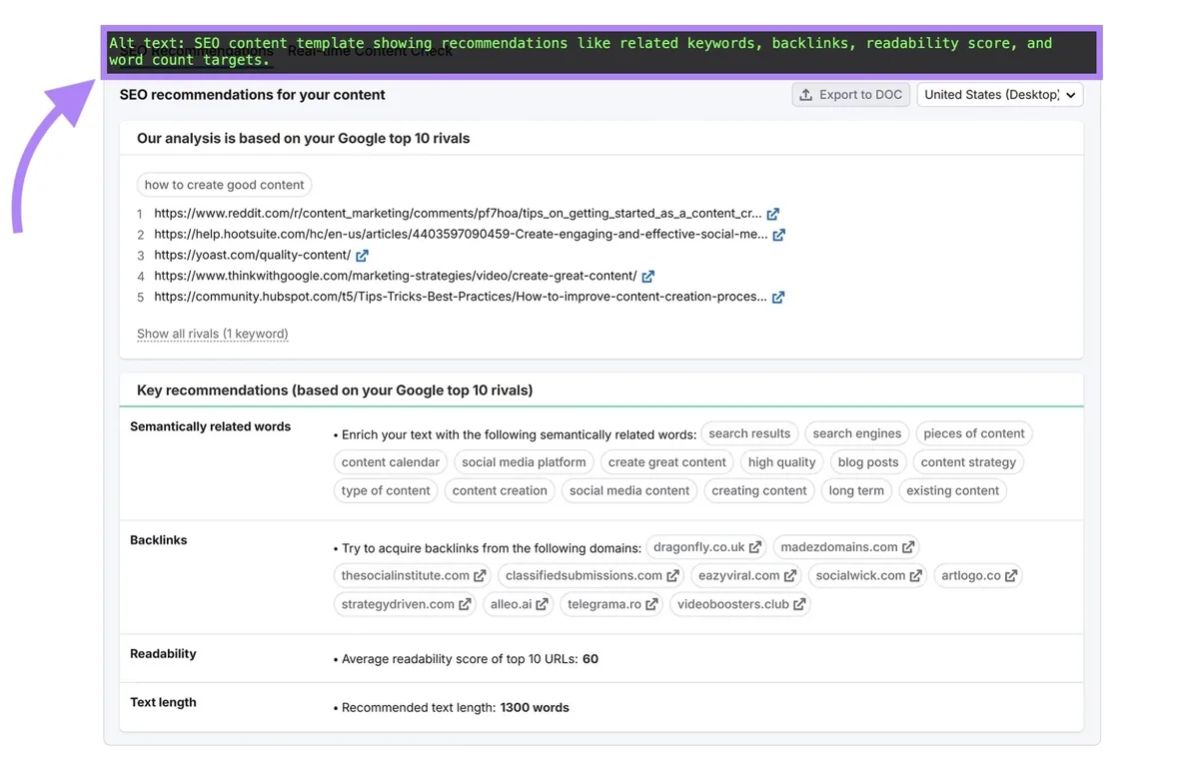Open socialwick.com external link icon
1199x767 pixels.
[916, 576]
